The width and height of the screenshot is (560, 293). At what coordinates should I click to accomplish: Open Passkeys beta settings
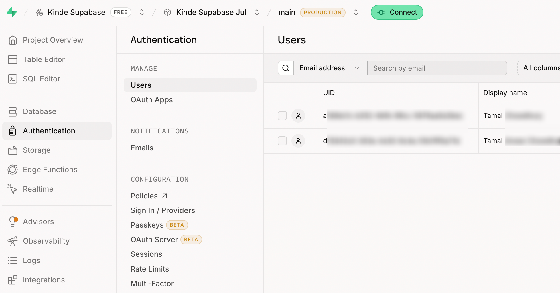159,225
